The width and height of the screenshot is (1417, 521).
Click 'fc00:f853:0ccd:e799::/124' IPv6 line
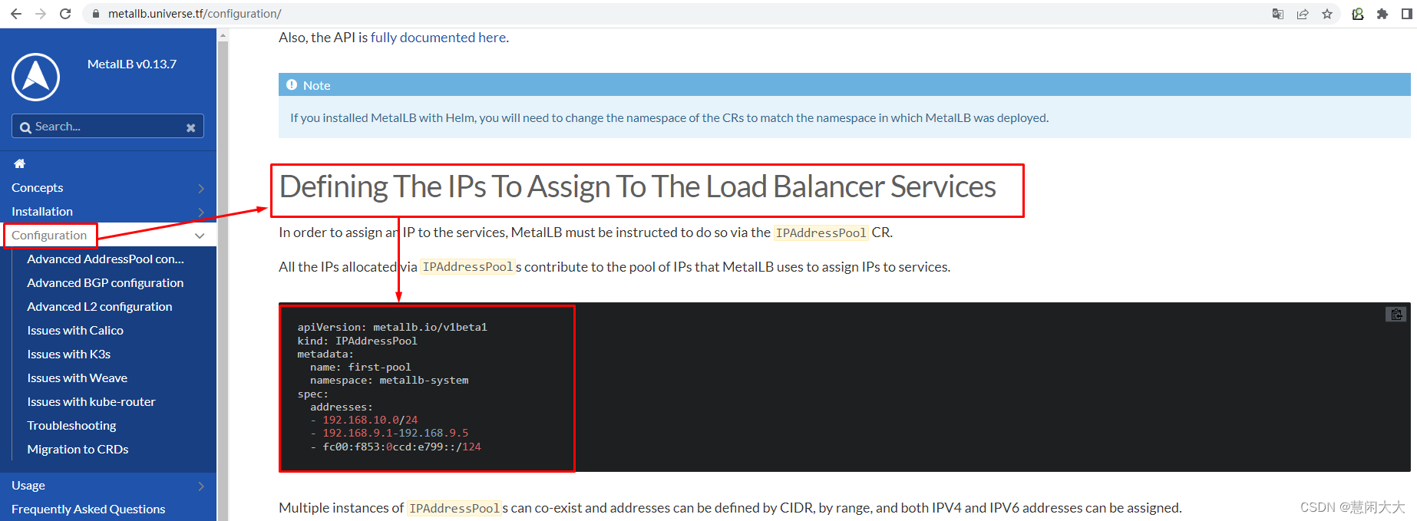[401, 447]
